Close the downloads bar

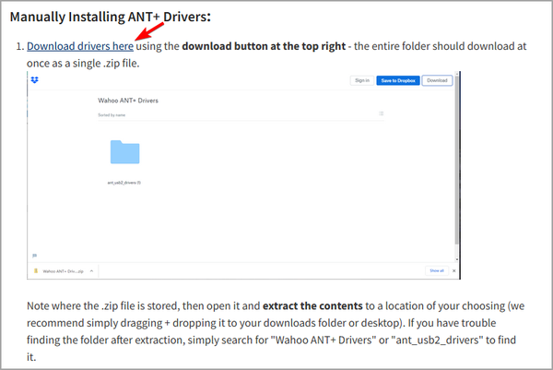pyautogui.click(x=453, y=270)
